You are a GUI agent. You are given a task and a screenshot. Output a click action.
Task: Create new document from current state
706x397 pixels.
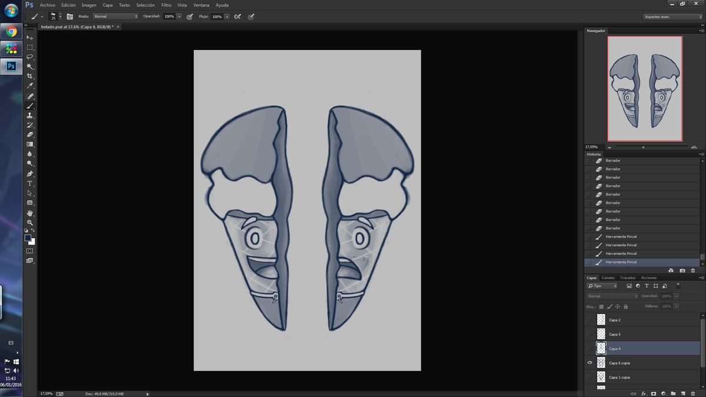[671, 271]
